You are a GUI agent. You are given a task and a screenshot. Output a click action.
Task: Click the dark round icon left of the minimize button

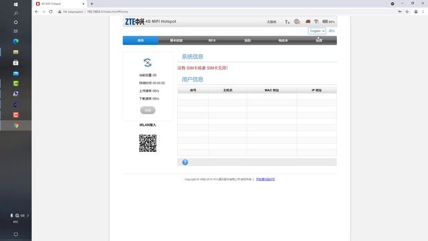coord(393,4)
